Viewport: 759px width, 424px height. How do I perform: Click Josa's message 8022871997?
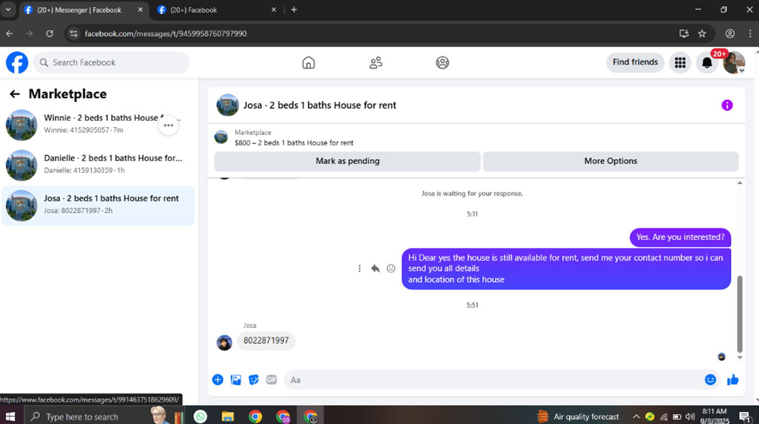[x=266, y=341]
